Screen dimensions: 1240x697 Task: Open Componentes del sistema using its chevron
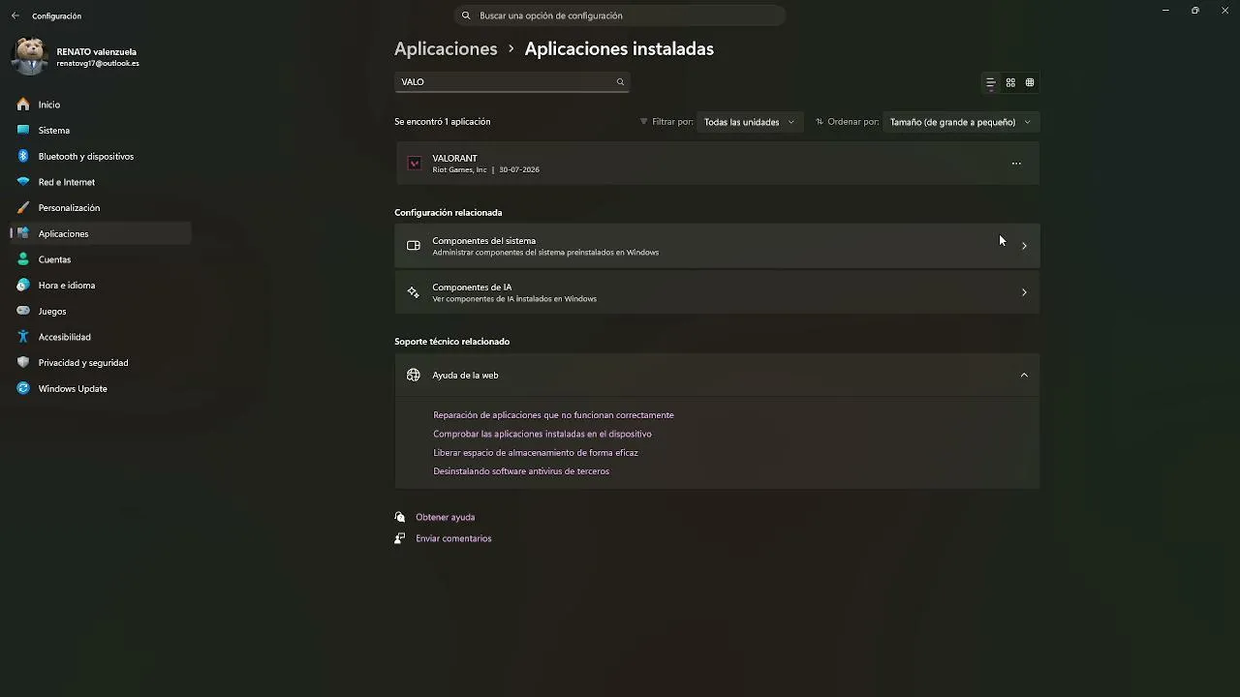(x=1024, y=246)
